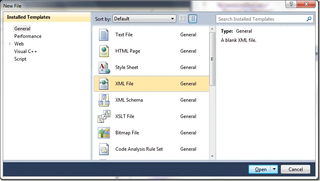320x181 pixels.
Task: Expand the Web tree node
Action: tap(10, 44)
